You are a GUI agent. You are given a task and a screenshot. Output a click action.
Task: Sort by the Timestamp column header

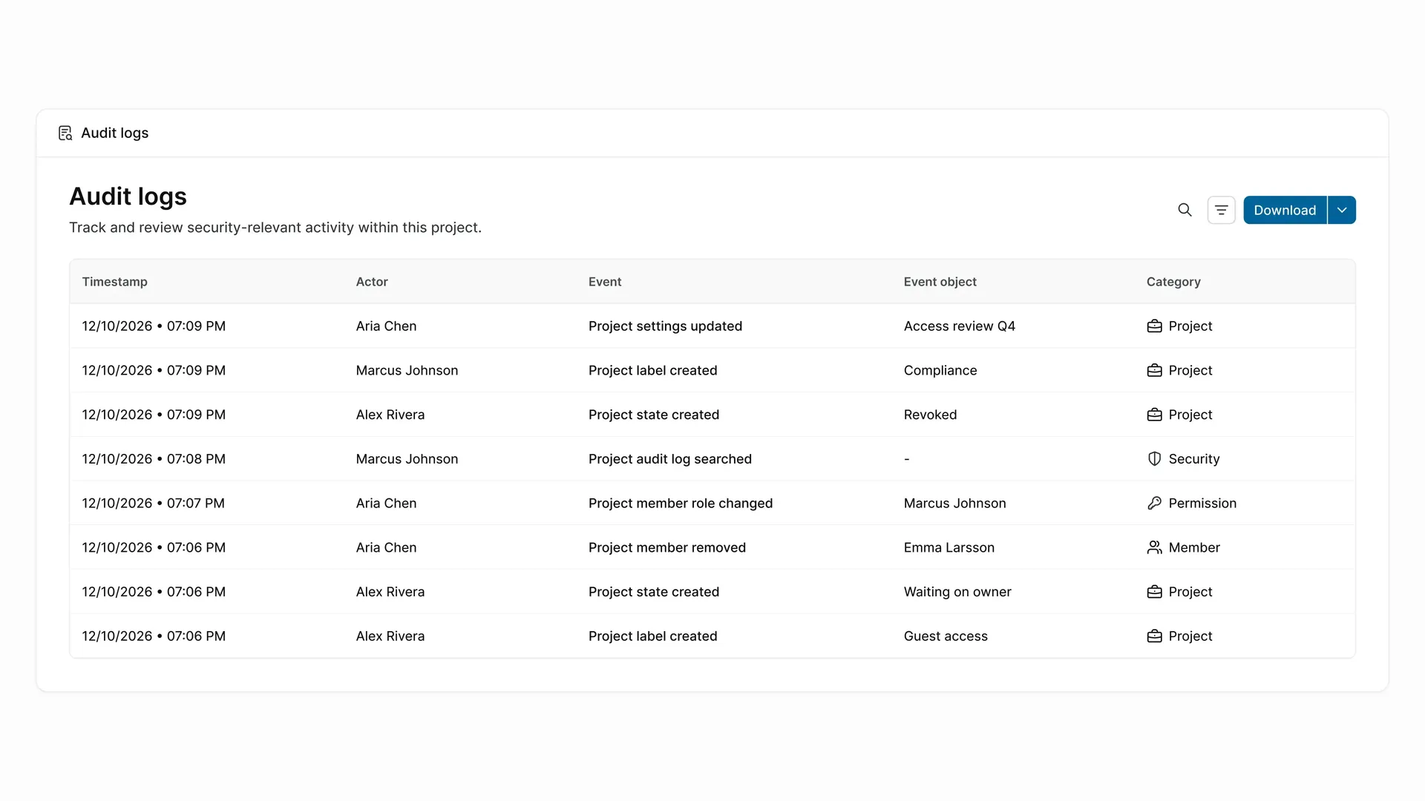click(114, 282)
